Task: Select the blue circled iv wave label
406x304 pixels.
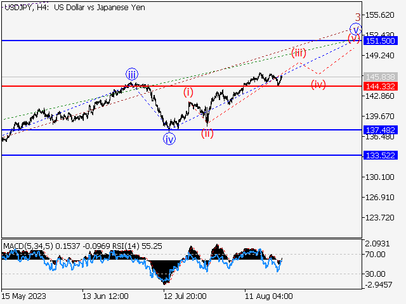Action: pyautogui.click(x=169, y=139)
